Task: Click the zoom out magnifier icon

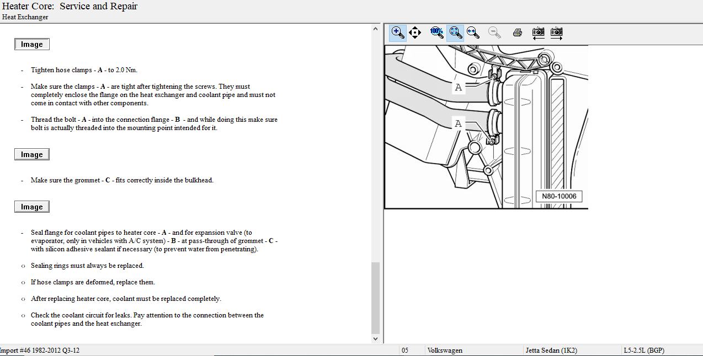Action: 494,33
